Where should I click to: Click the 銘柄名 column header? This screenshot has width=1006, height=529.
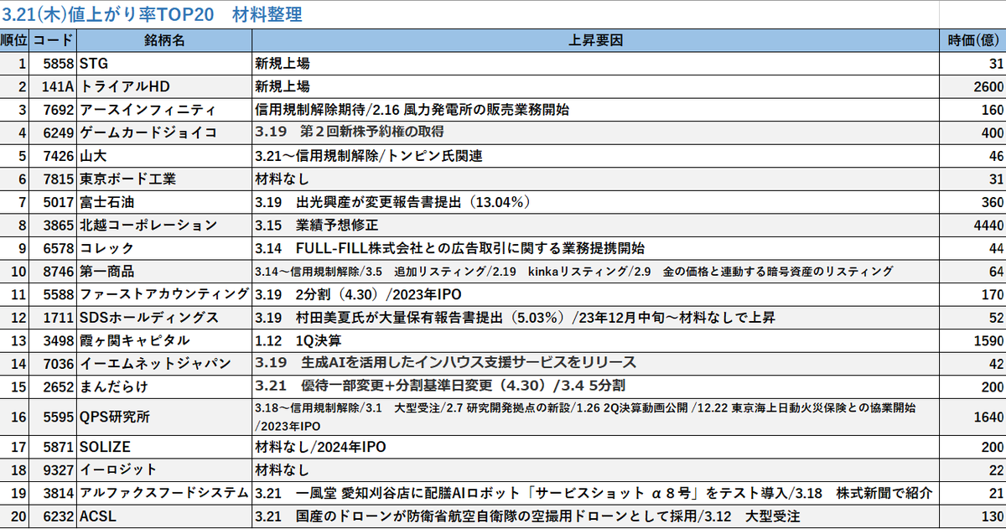[x=164, y=40]
